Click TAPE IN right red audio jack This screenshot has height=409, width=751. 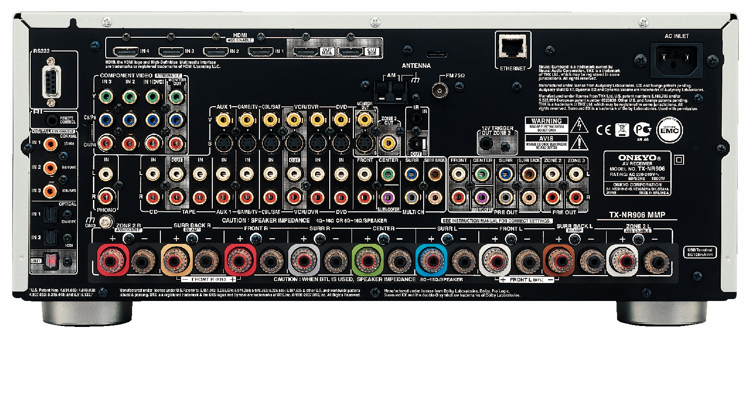(200, 197)
